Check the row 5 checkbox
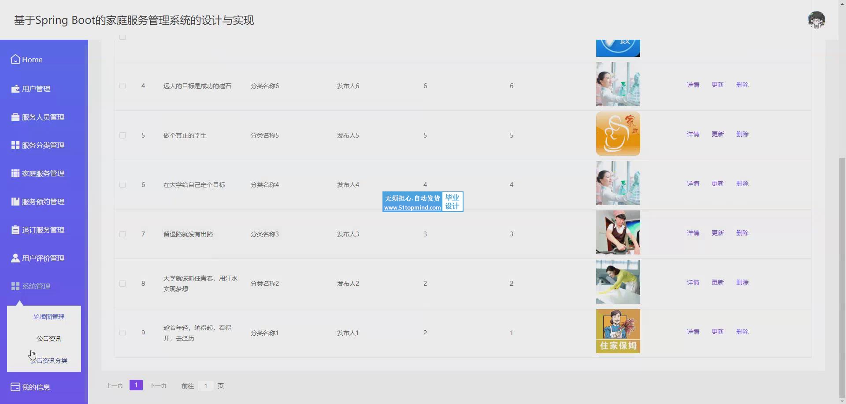 [122, 135]
